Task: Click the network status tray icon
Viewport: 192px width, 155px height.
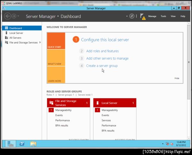Action: pyautogui.click(x=167, y=144)
